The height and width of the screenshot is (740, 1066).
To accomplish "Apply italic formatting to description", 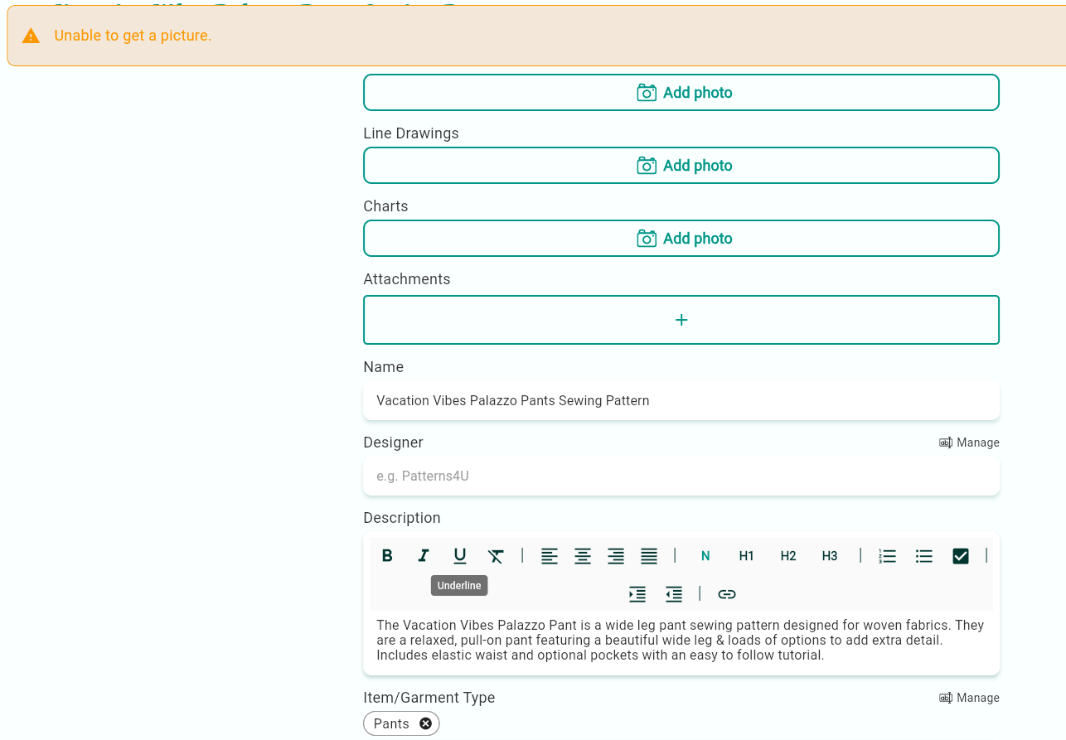I will (424, 556).
